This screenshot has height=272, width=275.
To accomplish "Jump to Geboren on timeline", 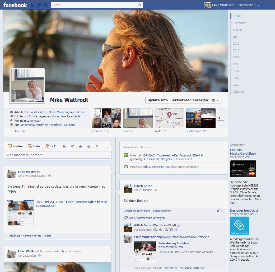I will [238, 92].
